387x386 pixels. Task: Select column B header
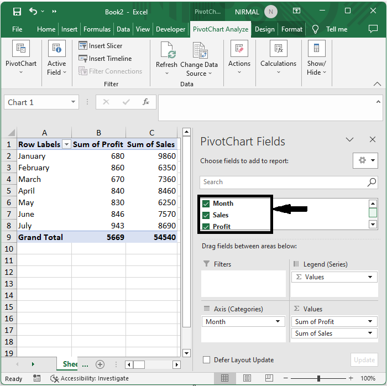pos(99,133)
